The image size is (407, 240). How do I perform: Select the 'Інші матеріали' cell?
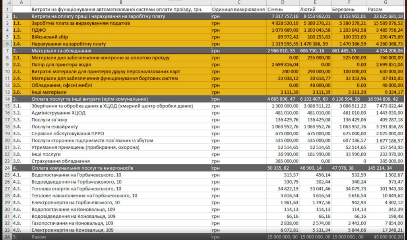click(x=121, y=92)
